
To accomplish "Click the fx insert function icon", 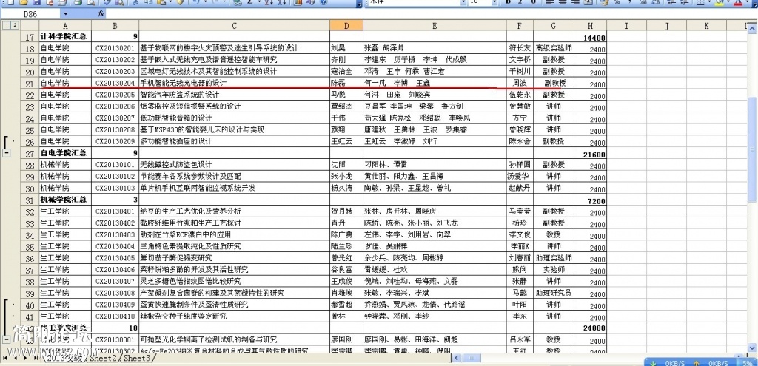I will click(x=101, y=14).
